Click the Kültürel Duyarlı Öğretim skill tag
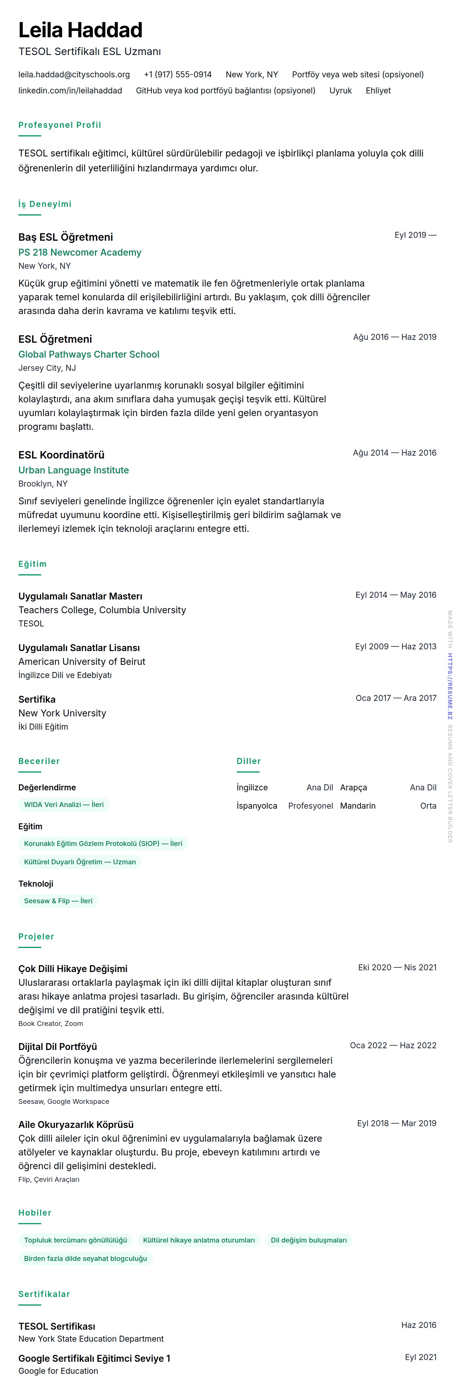This screenshot has width=455, height=1395. pos(80,862)
